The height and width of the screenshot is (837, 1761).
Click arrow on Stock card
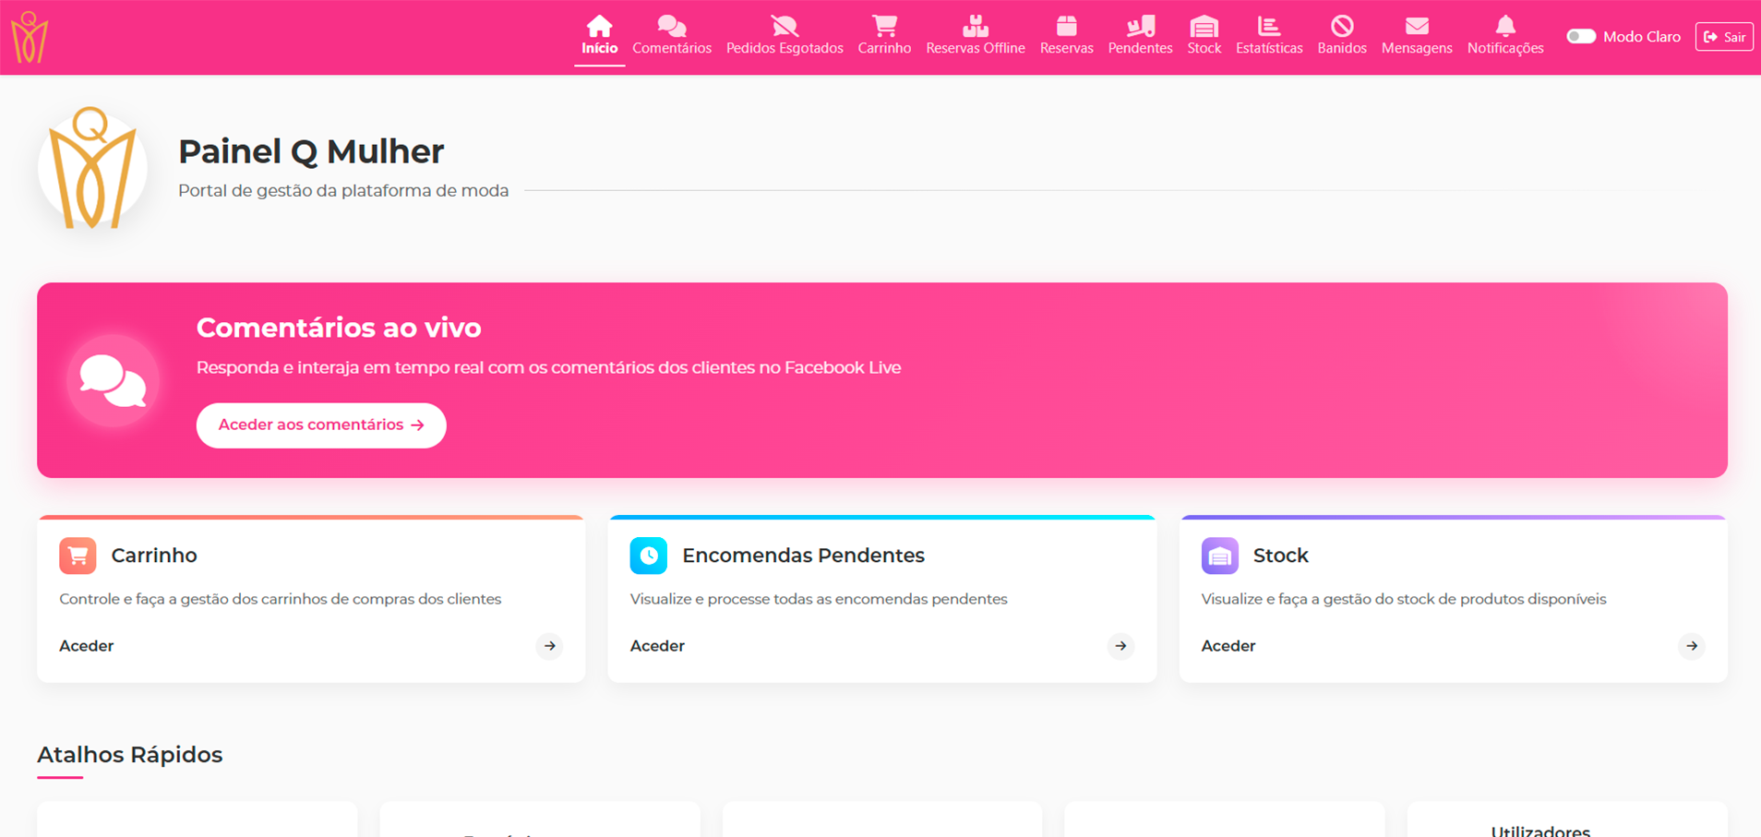pos(1691,646)
